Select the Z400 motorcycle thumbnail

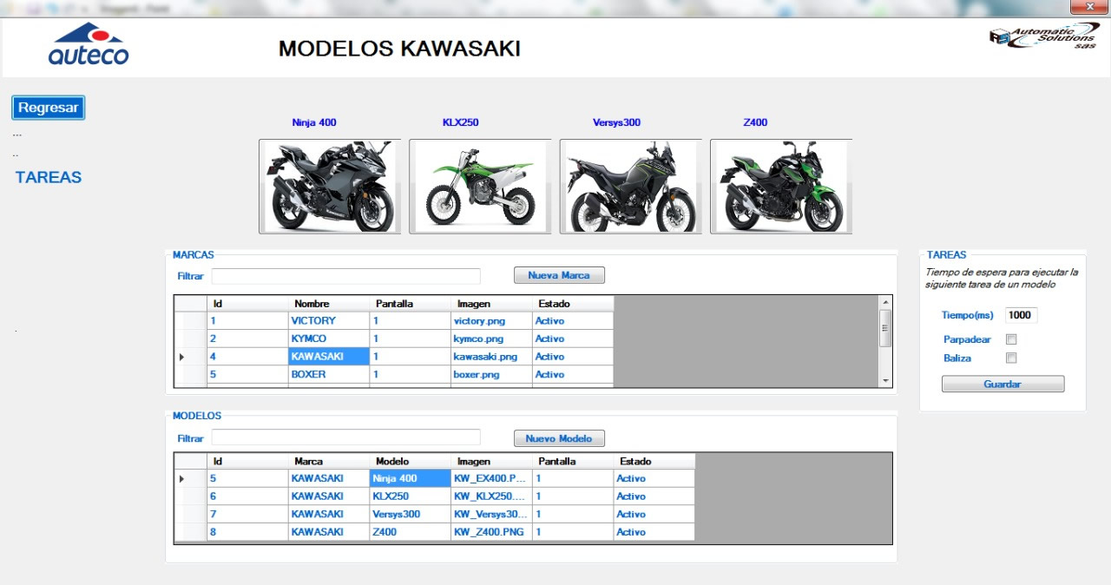click(781, 187)
